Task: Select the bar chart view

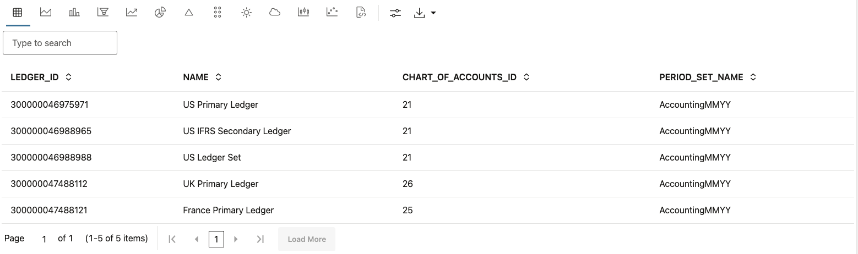Action: point(74,13)
